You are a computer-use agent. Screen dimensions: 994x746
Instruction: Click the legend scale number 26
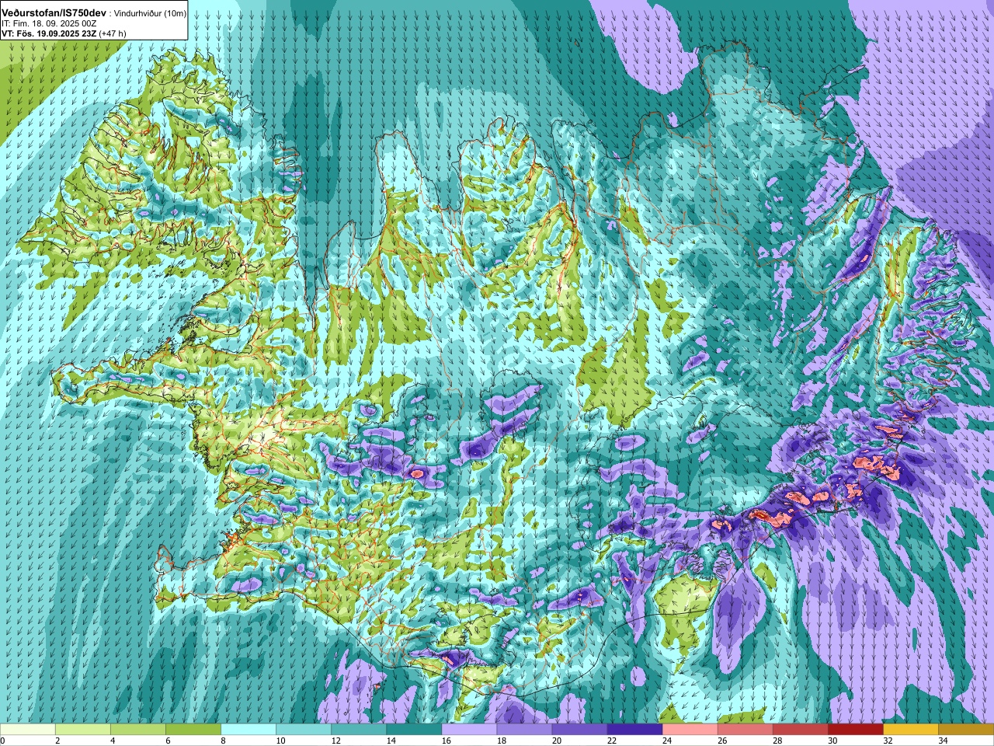click(721, 741)
